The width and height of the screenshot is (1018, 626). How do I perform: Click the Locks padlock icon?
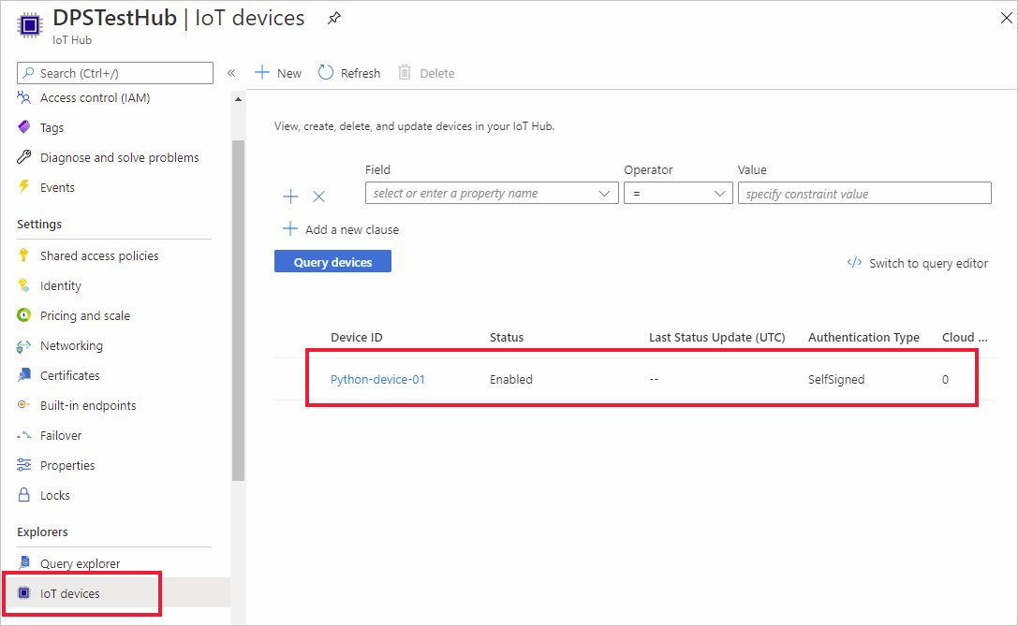point(24,495)
